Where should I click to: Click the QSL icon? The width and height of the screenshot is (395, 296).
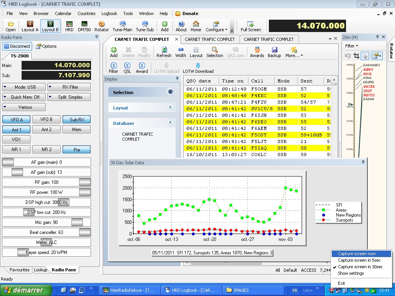[127, 68]
